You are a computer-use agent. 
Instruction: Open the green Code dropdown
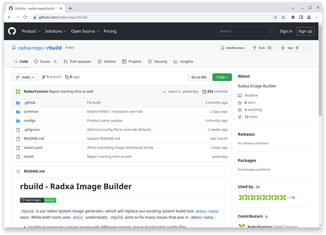click(x=222, y=77)
